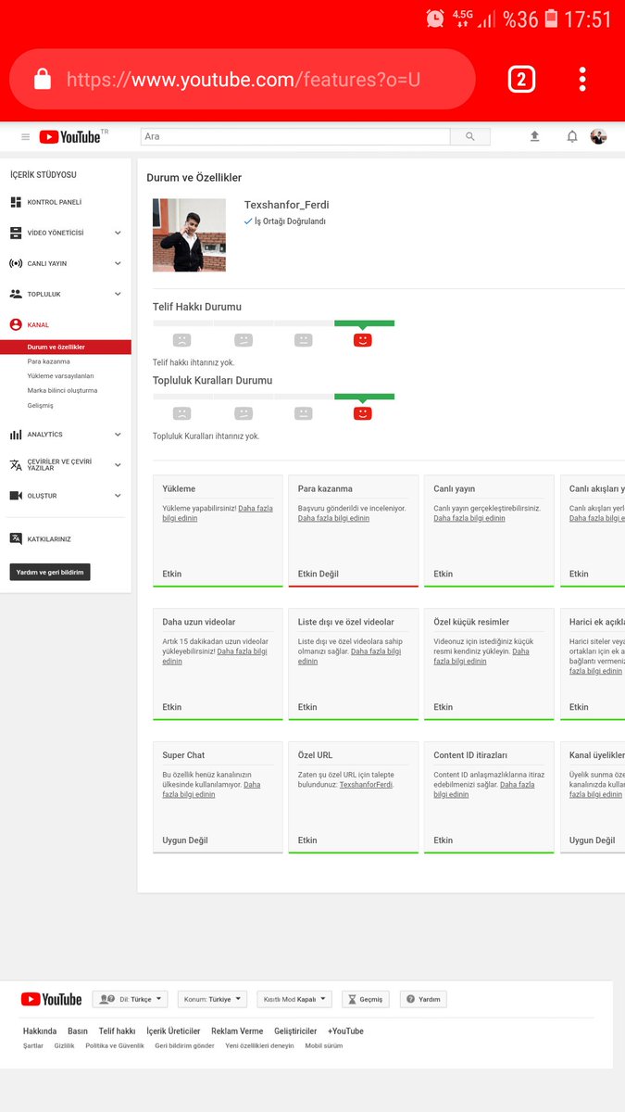Expand the Çeviriler ve Çeviri Yazılar chevron
This screenshot has width=625, height=1112.
pyautogui.click(x=118, y=464)
